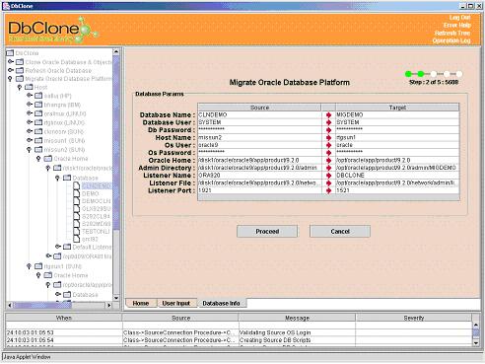This screenshot has height=364, width=485.
Task: Click the DEMO database document icon
Action: click(76, 193)
